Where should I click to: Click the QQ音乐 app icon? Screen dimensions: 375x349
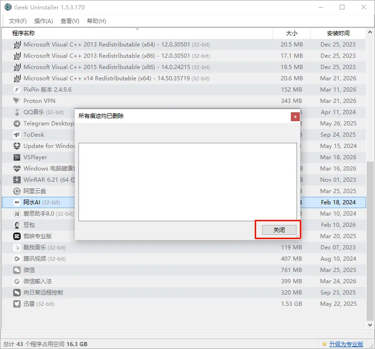tap(17, 112)
